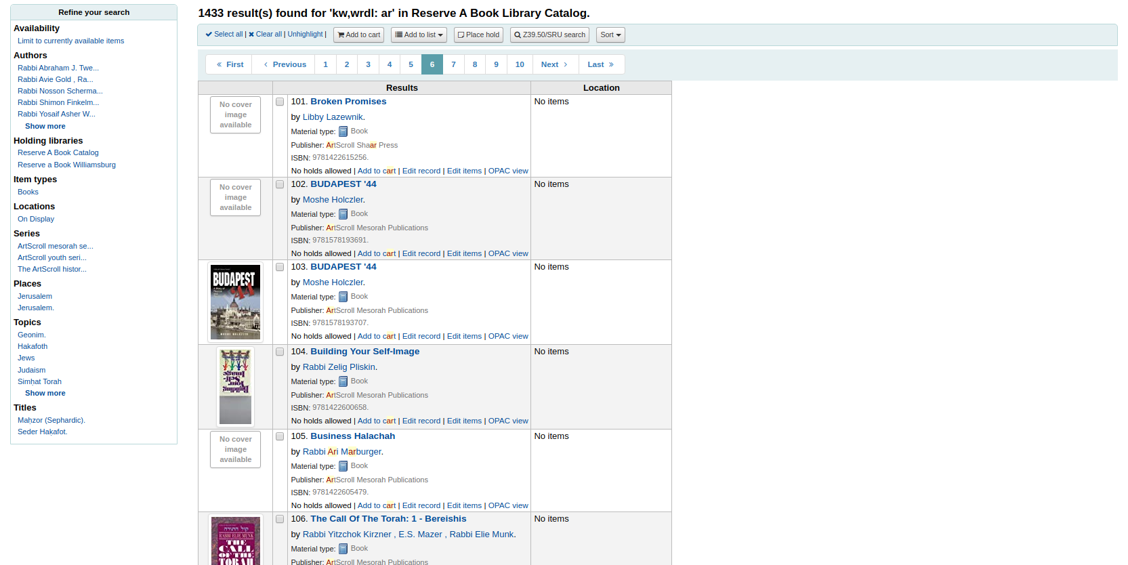This screenshot has height=565, width=1128.
Task: Select the checkbox for Building Your Self-Image
Action: (280, 352)
